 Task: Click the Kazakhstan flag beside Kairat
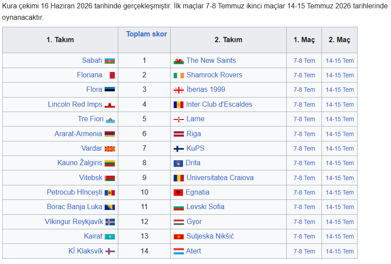[x=110, y=237]
